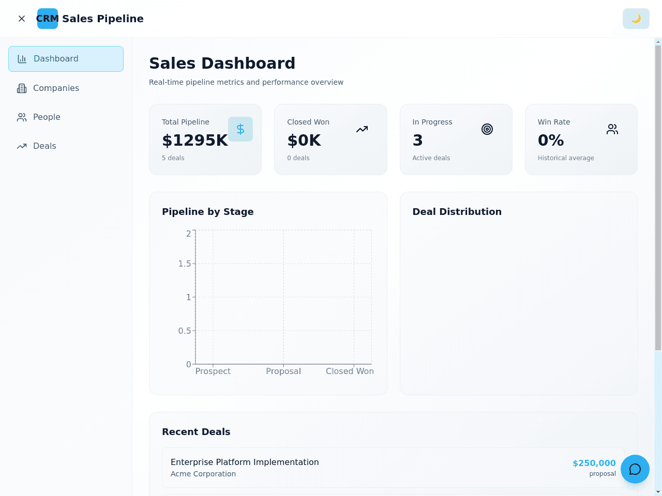Click the 'Active deals' label

[431, 158]
